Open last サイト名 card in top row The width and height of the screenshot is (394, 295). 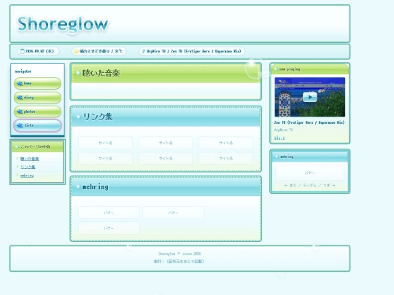tap(225, 143)
